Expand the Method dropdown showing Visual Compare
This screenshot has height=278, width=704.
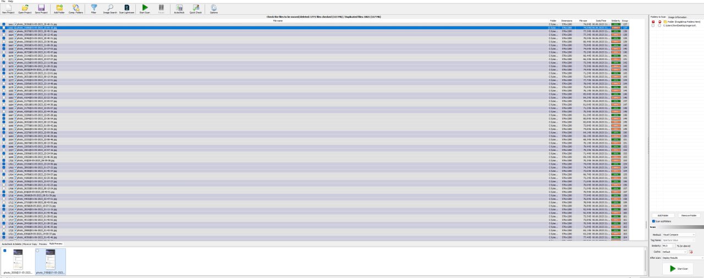679,235
